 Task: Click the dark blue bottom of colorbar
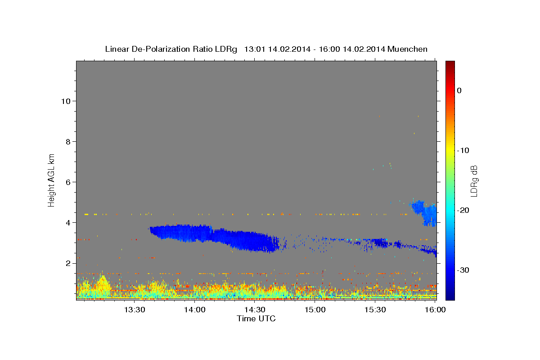tap(450, 295)
